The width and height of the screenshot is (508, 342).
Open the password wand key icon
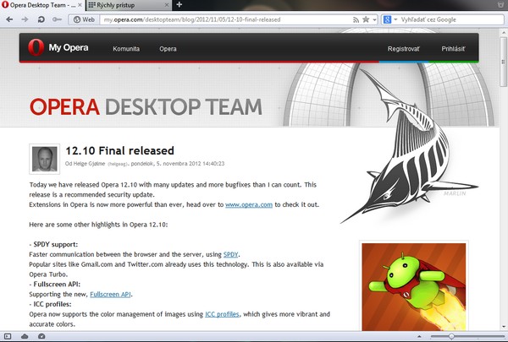[x=57, y=19]
